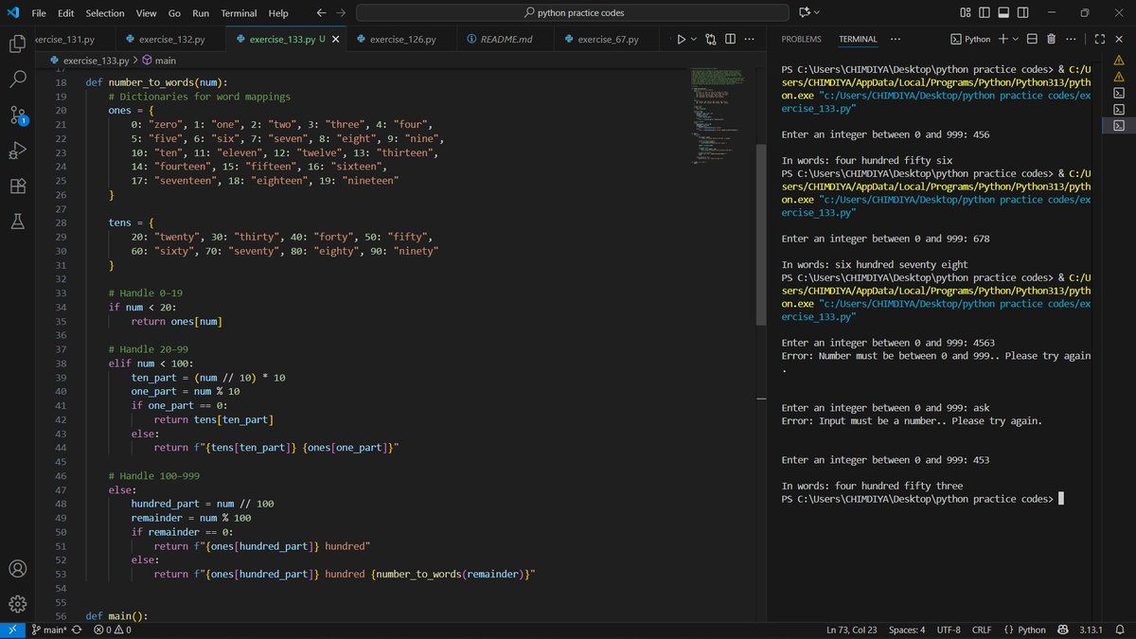Toggle the bottom Panel visibility
This screenshot has height=639, width=1136.
(x=1003, y=13)
